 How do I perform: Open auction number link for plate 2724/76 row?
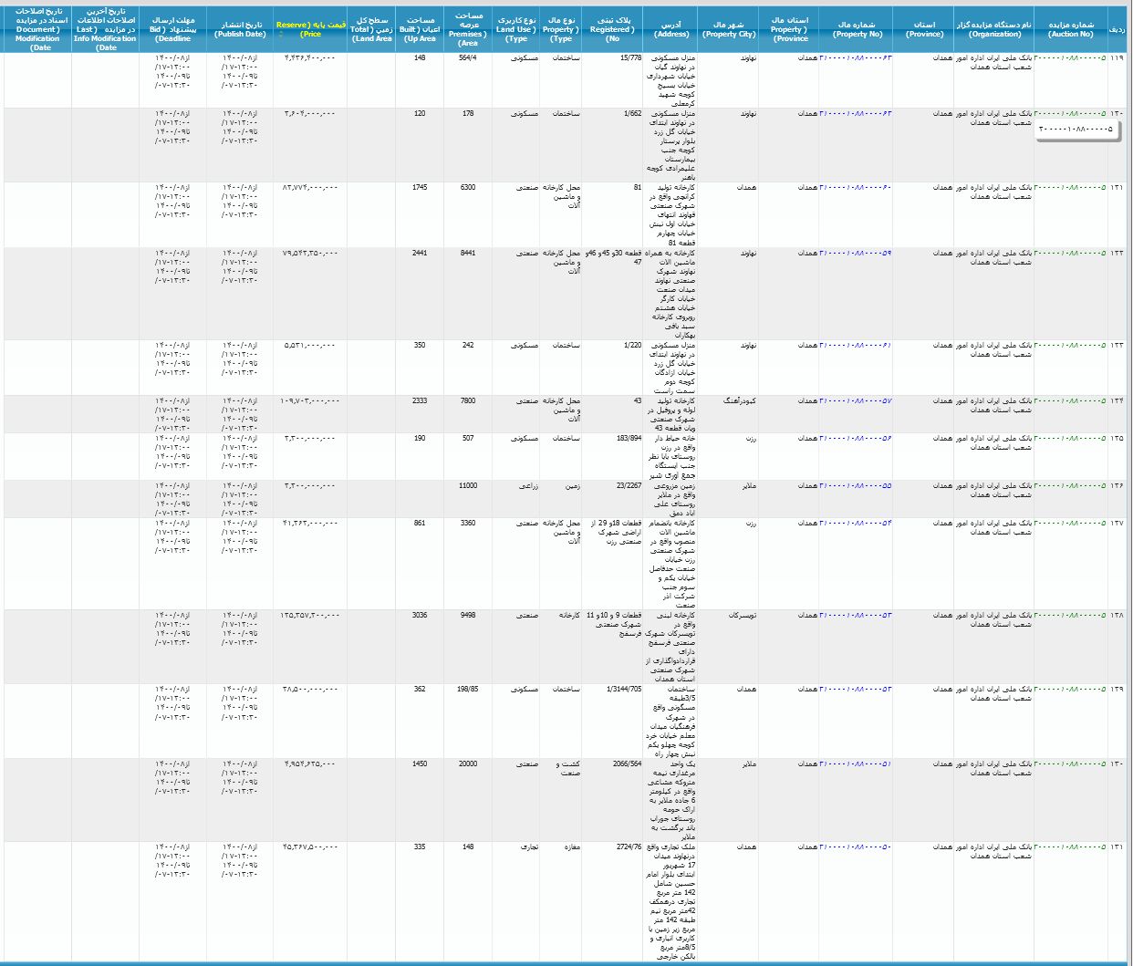1071,847
